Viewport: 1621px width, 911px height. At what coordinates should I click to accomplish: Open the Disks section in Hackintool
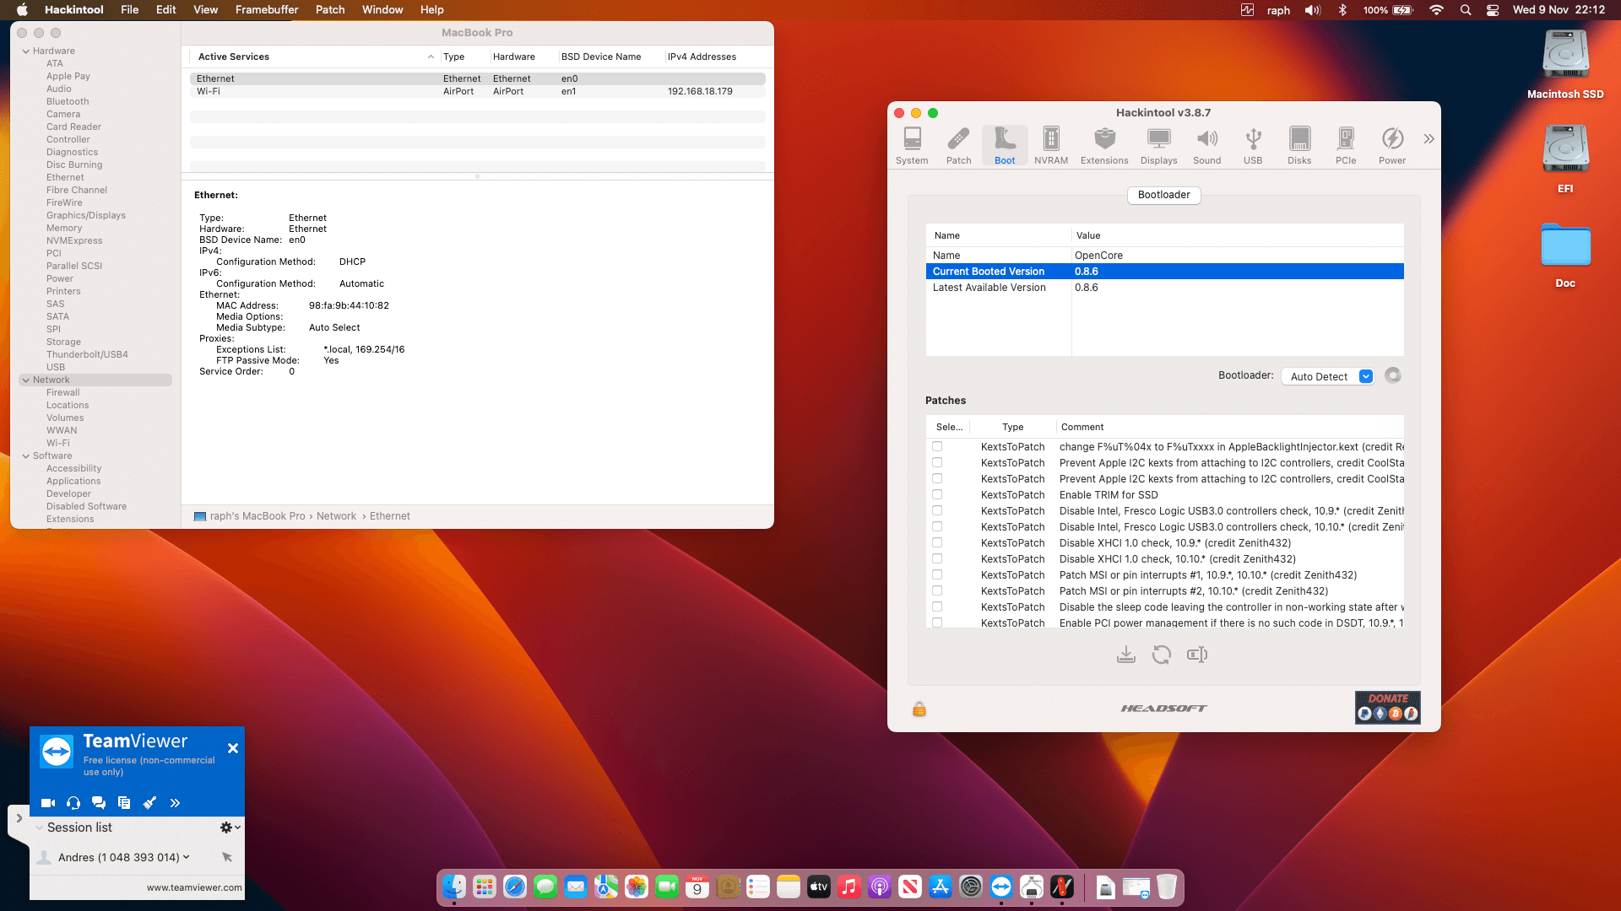pos(1299,145)
